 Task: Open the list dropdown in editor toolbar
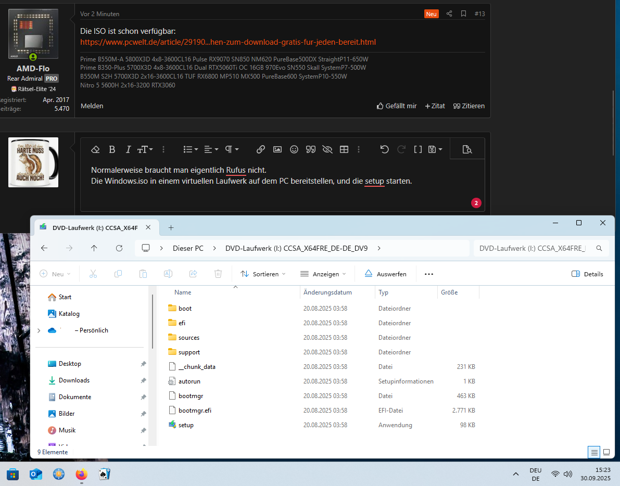point(190,149)
